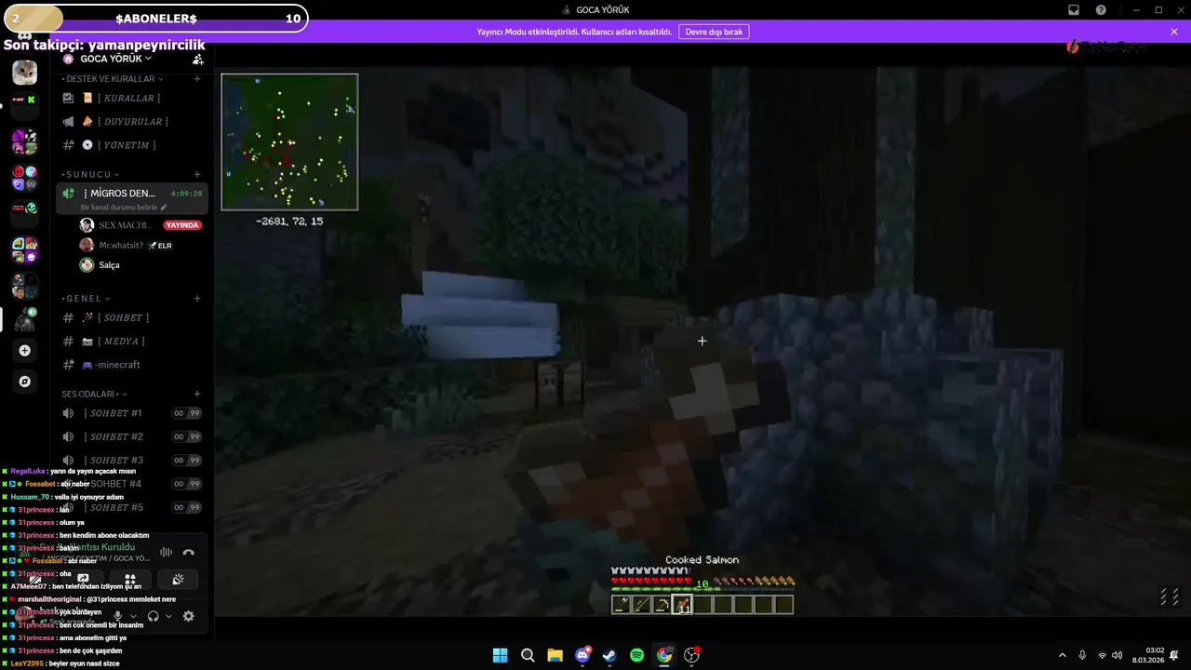Open the -minecraft channel
The height and width of the screenshot is (670, 1191).
point(132,365)
